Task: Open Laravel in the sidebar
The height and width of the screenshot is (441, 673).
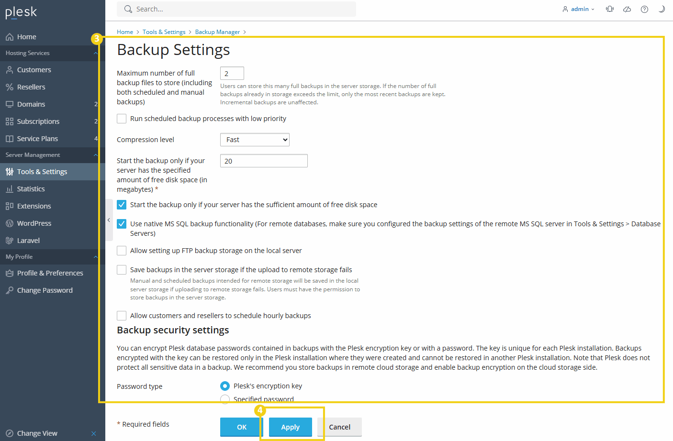Action: click(28, 241)
